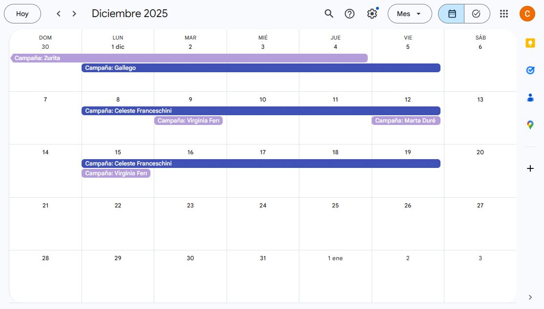Open the Tasks side panel icon
Screen dimensions: 544x309
pyautogui.click(x=530, y=70)
